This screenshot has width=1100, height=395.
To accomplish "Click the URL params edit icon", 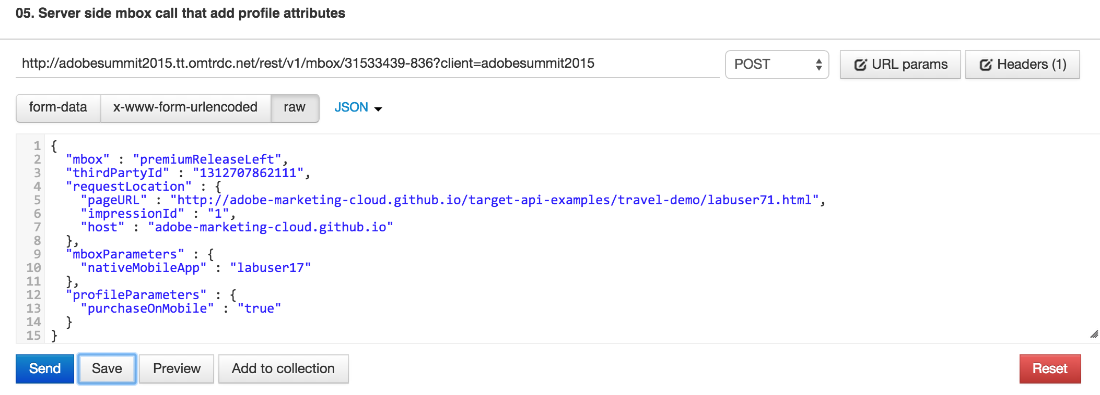I will pyautogui.click(x=860, y=65).
